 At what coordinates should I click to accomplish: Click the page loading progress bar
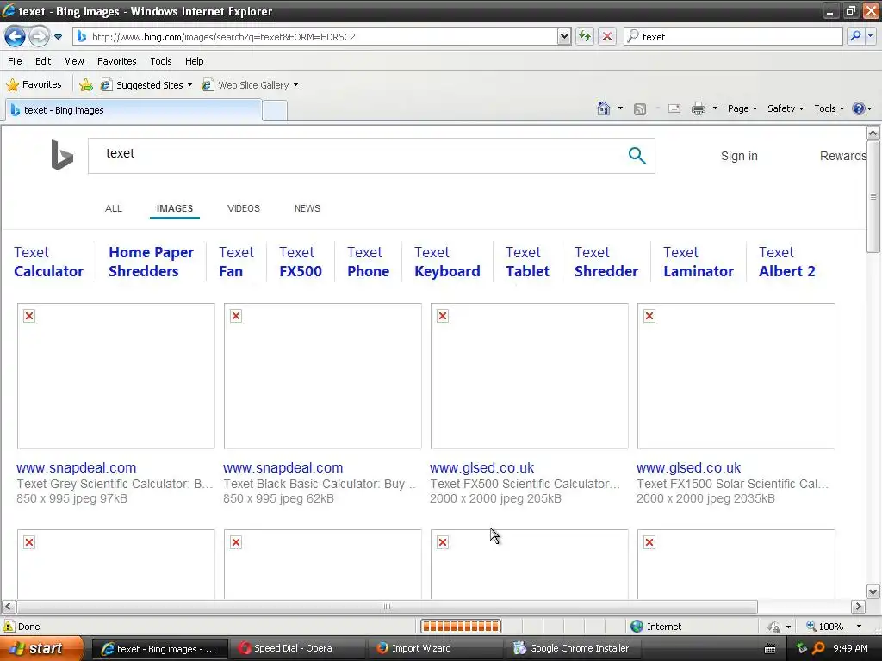(461, 627)
